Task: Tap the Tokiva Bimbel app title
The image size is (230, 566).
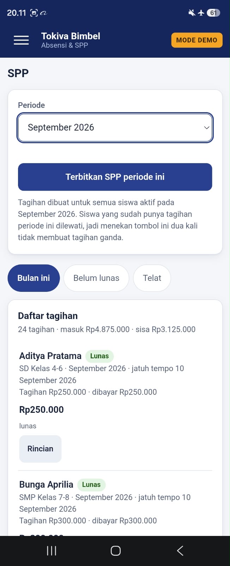Action: pyautogui.click(x=71, y=36)
